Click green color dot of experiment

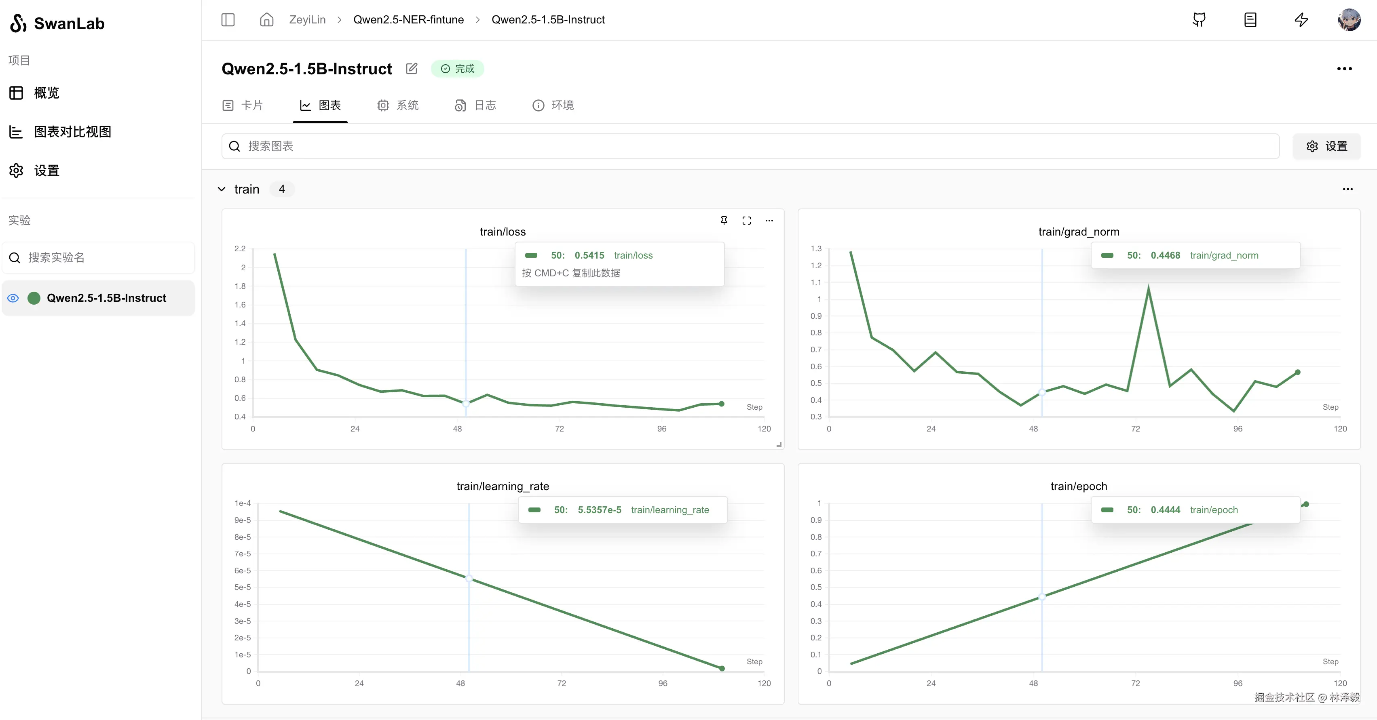click(x=34, y=298)
